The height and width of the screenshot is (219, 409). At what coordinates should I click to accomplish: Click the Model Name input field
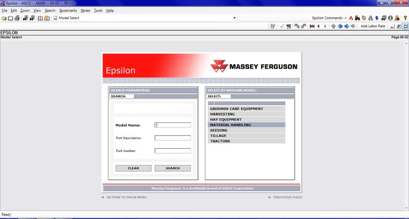[x=173, y=125]
